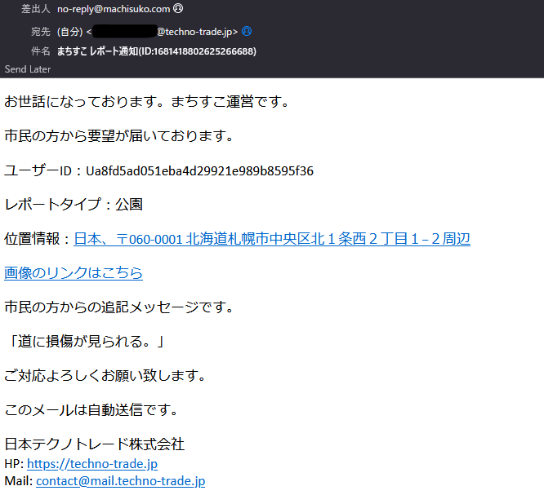The width and height of the screenshot is (544, 495).
Task: Click the レポートタイプ：公園 line
Action: pos(74,205)
